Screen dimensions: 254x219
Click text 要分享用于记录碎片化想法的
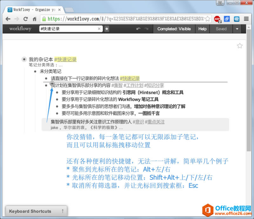pyautogui.click(x=89, y=99)
